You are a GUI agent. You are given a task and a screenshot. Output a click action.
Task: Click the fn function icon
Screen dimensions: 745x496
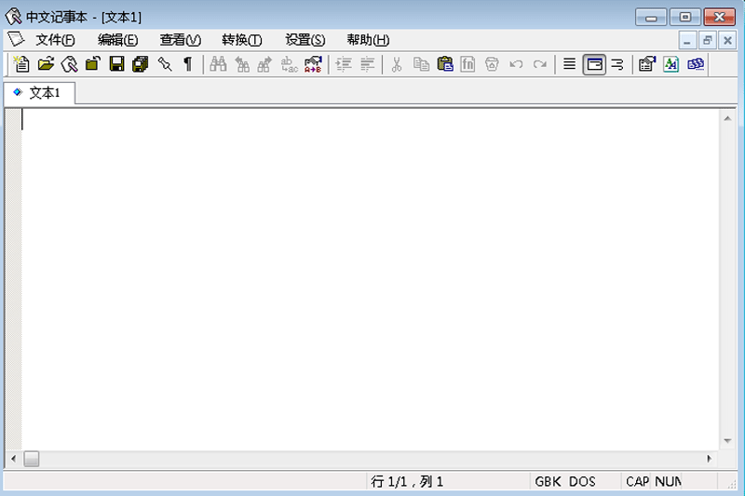click(x=468, y=64)
